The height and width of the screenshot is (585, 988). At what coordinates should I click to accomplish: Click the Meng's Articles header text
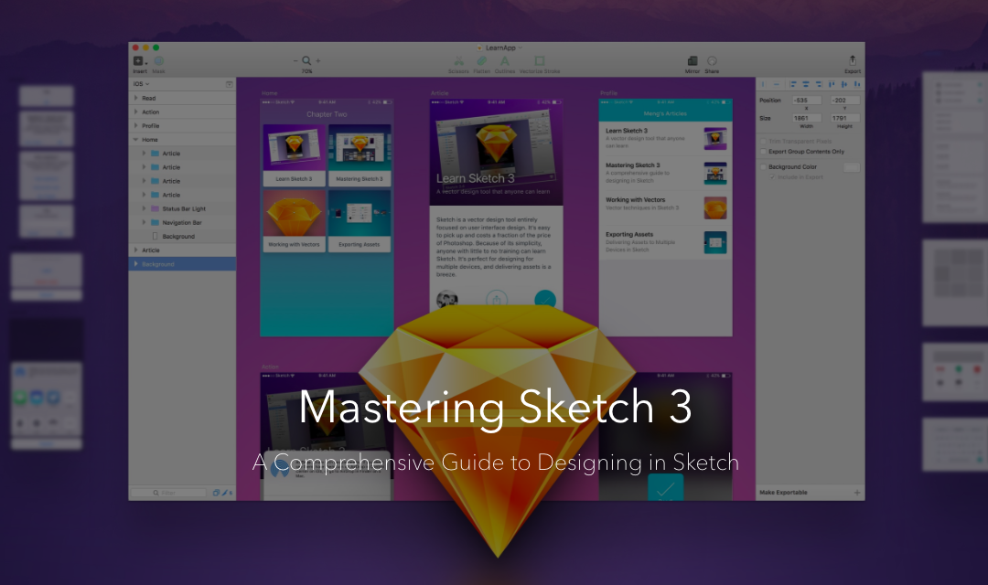click(x=665, y=114)
